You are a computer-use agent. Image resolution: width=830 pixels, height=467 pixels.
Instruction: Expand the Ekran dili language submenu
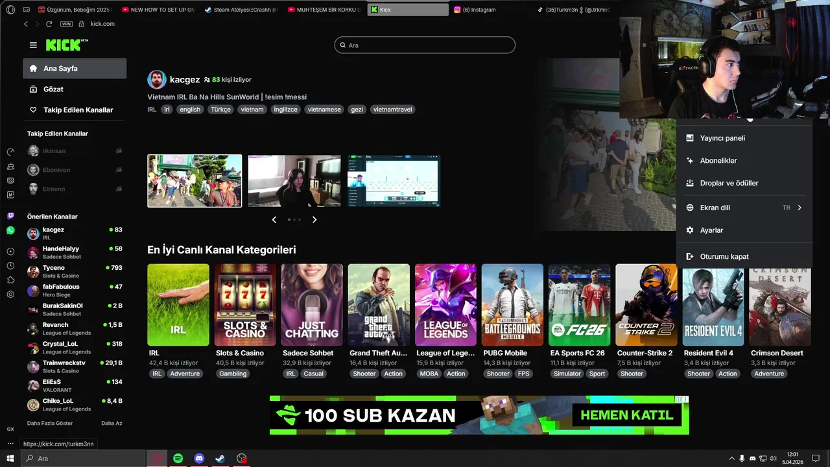coord(744,208)
